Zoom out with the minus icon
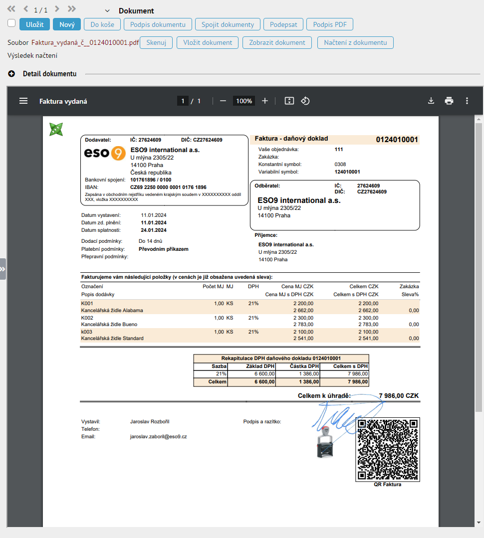Viewport: 484px width, 538px height. tap(223, 101)
